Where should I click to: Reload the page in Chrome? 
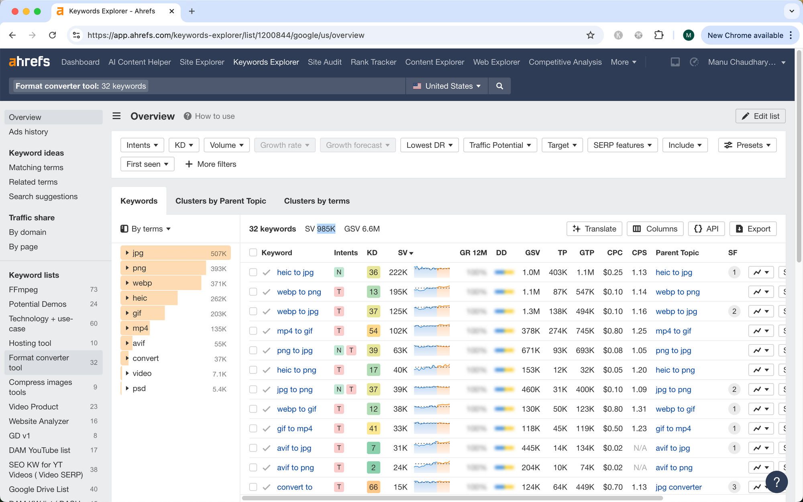pos(52,35)
